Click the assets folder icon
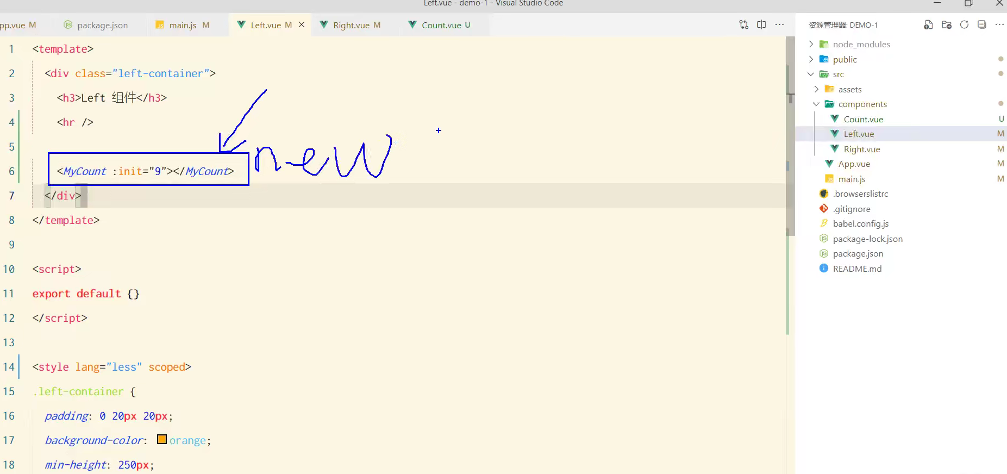This screenshot has width=1007, height=474. coord(829,89)
